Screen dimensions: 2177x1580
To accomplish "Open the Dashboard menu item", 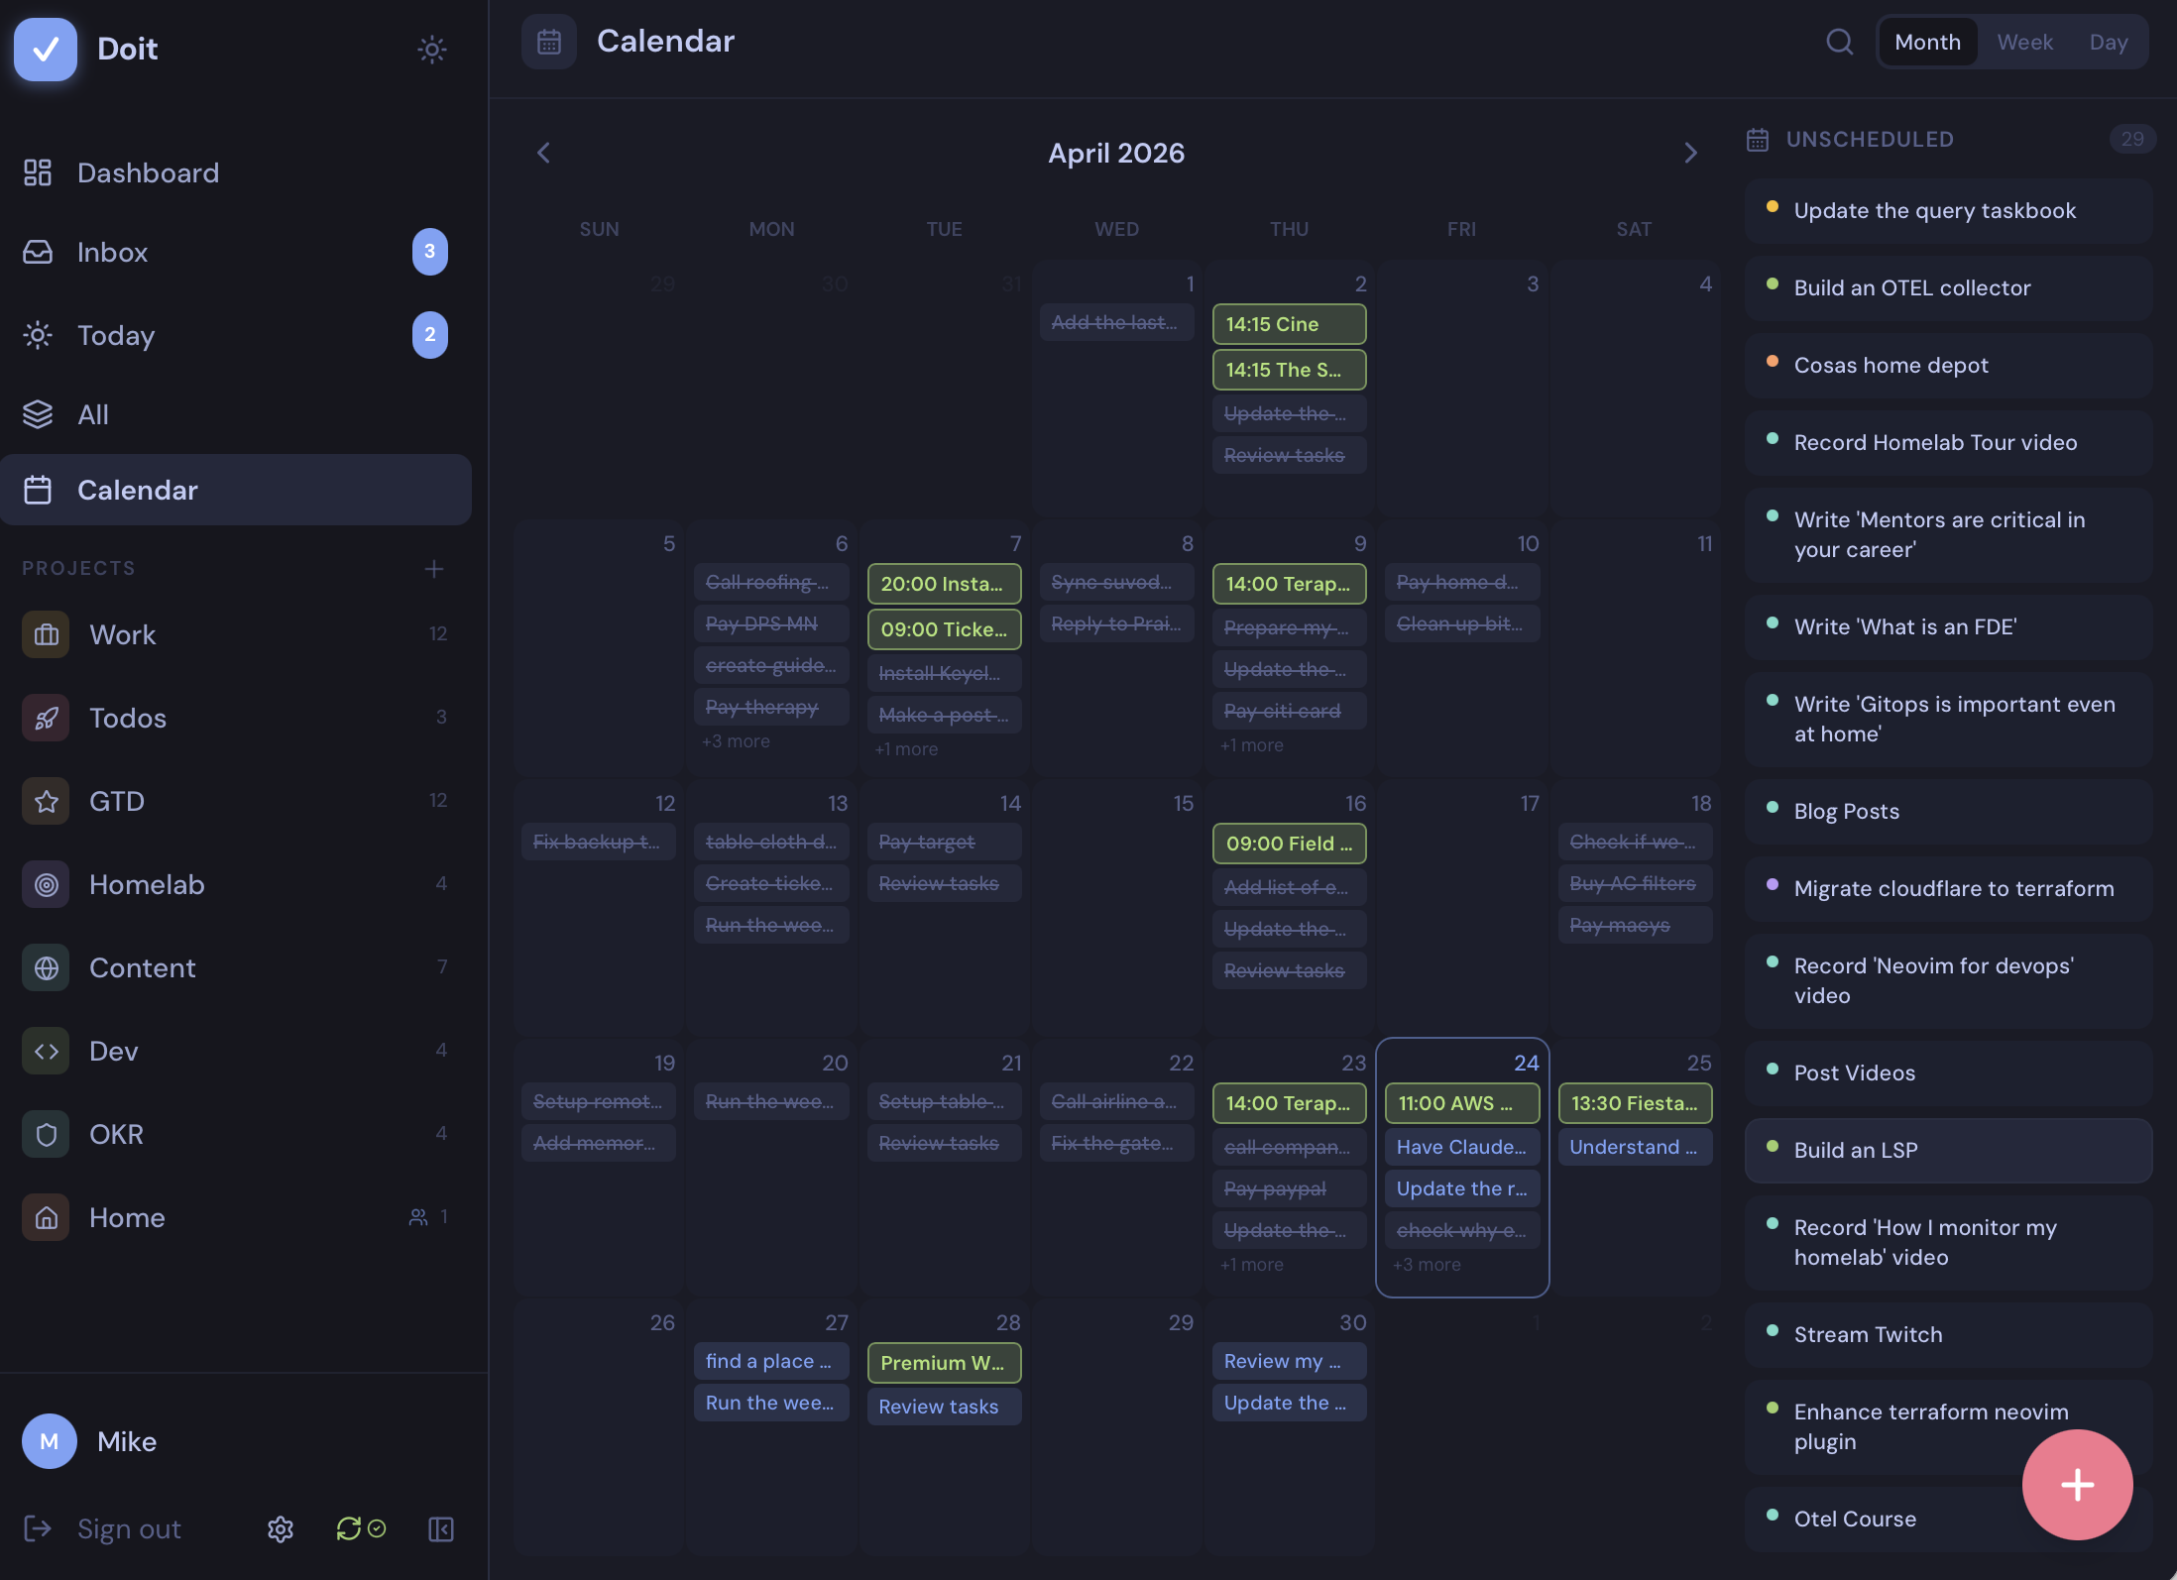I will pyautogui.click(x=148, y=172).
